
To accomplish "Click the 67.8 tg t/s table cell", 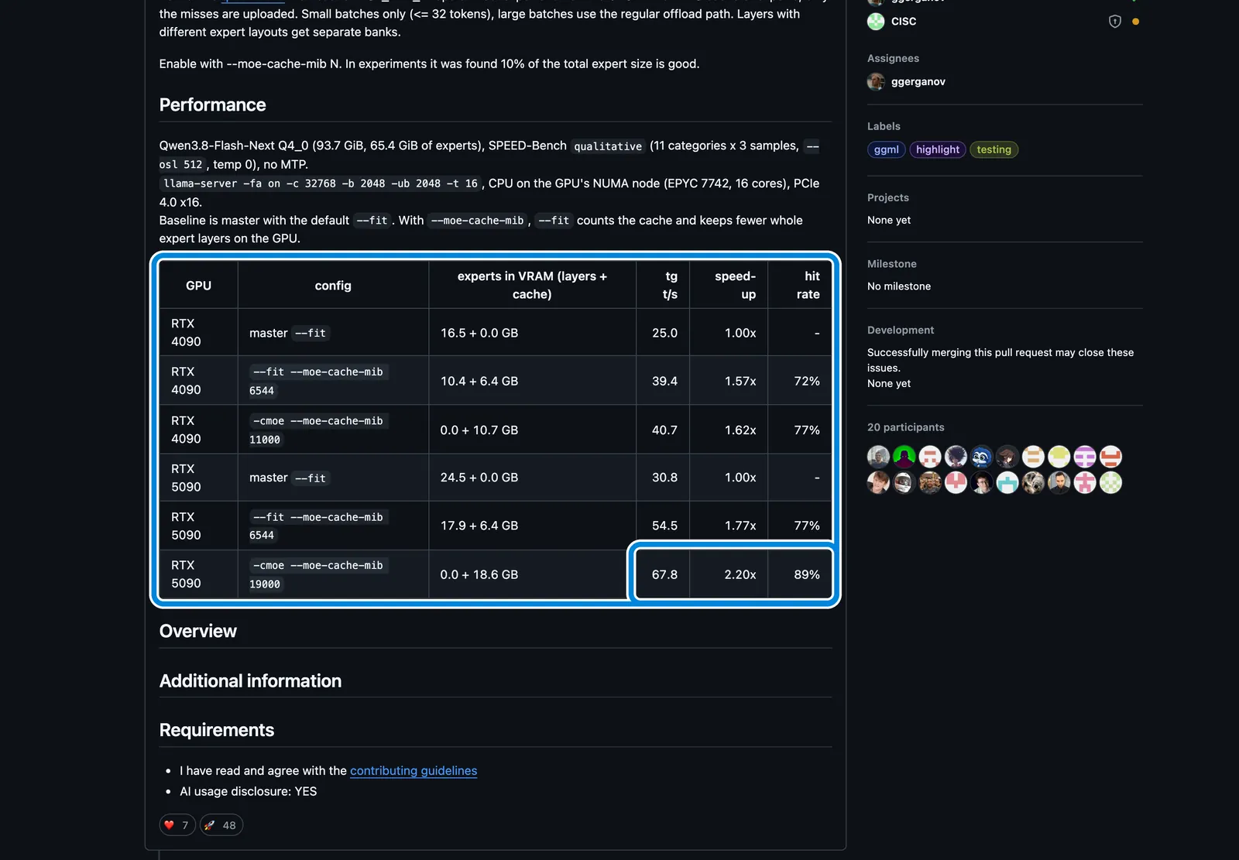I will 663,575.
